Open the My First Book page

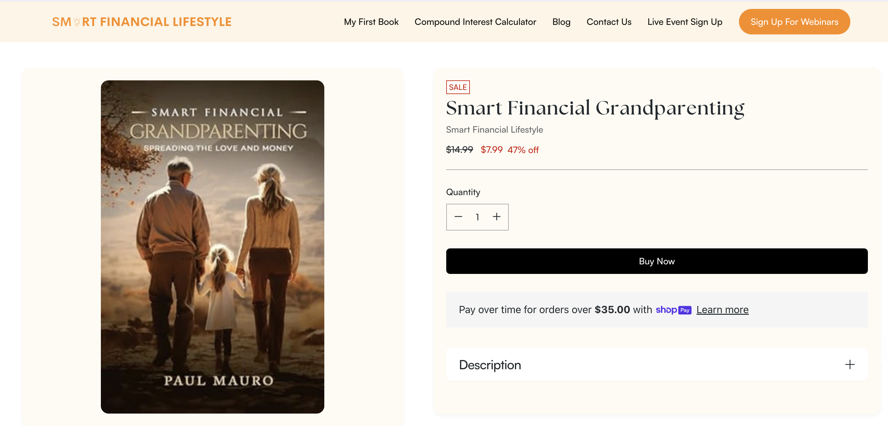pos(371,21)
